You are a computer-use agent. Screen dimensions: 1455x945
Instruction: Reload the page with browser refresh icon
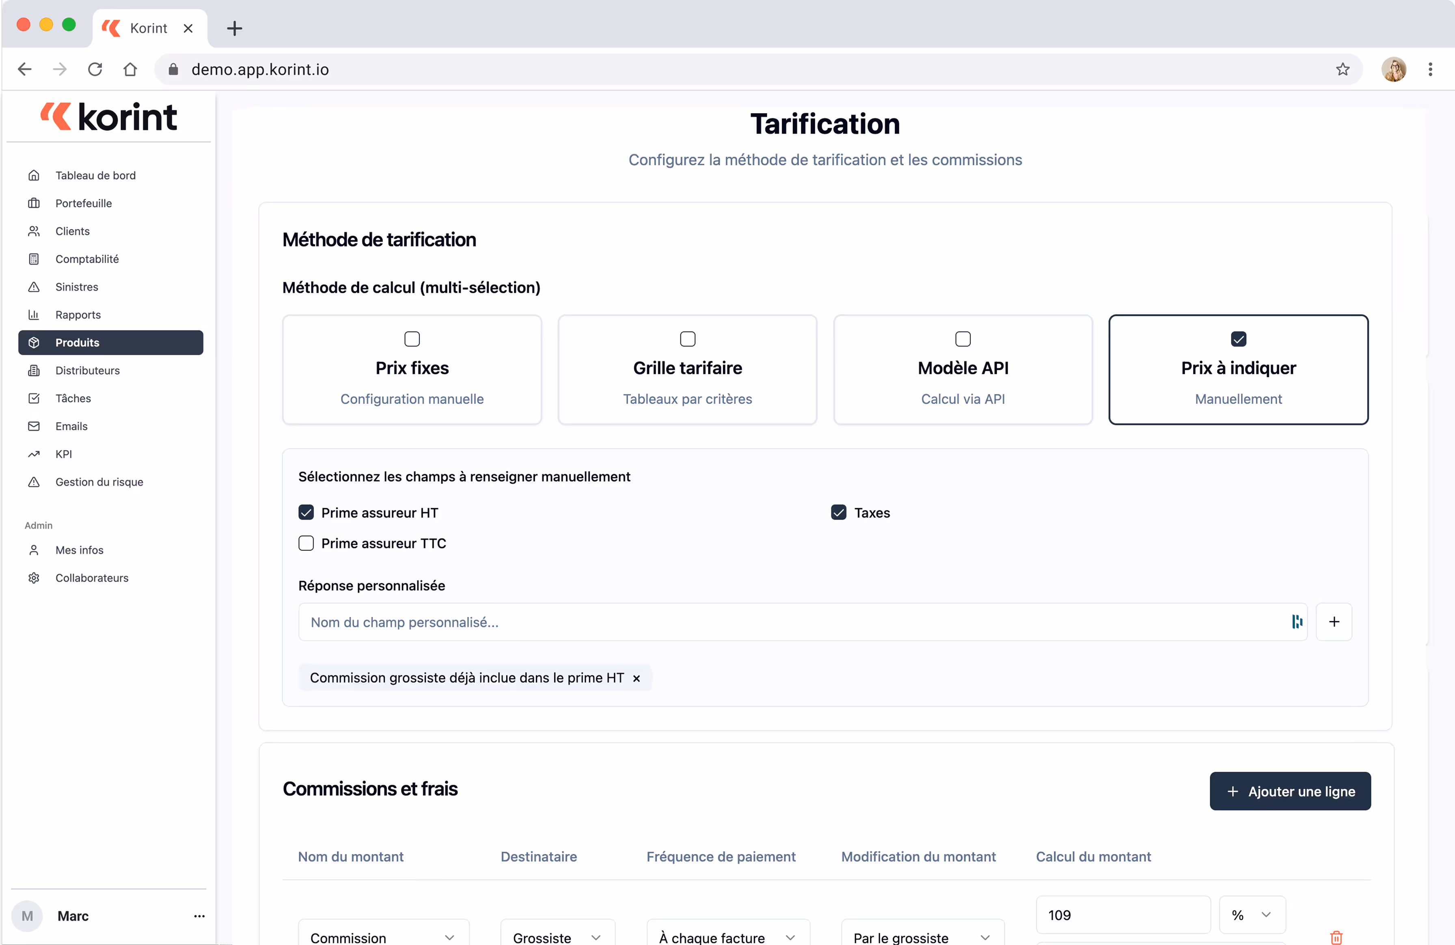point(95,69)
